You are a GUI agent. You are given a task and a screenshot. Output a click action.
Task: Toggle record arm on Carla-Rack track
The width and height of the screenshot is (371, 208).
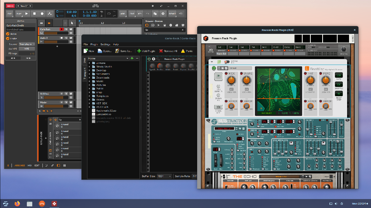pos(62,29)
